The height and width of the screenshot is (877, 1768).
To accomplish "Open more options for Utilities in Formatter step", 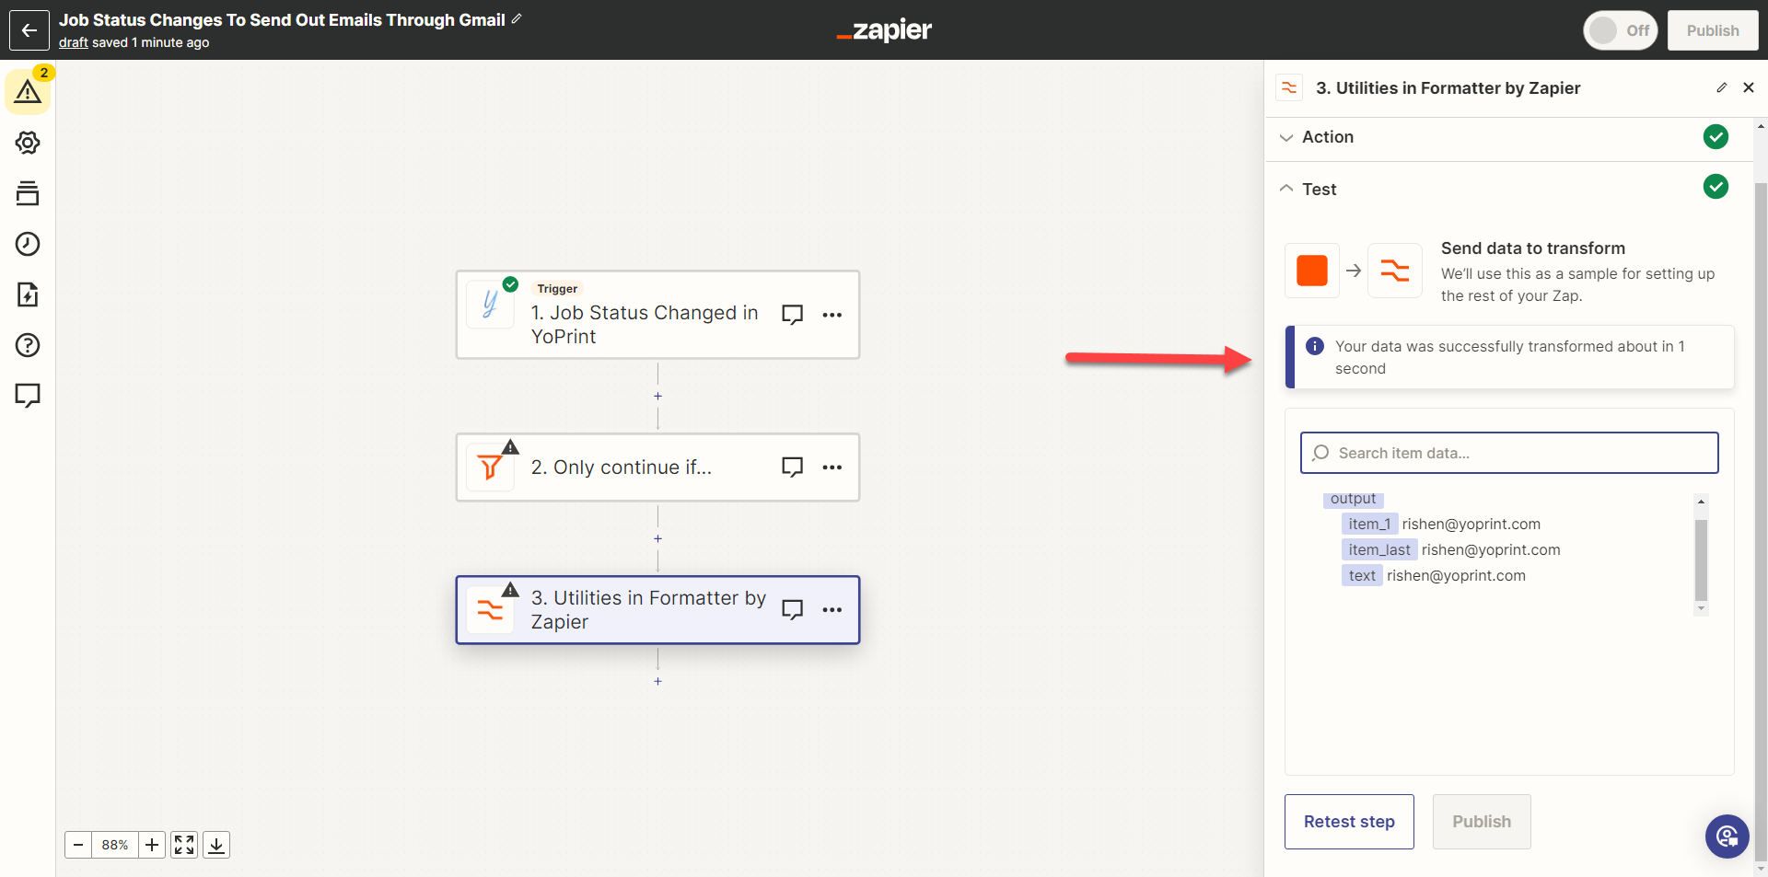I will point(832,610).
